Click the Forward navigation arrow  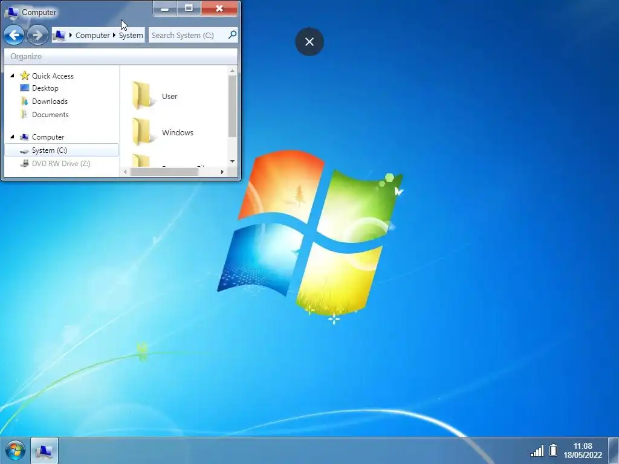pyautogui.click(x=37, y=35)
